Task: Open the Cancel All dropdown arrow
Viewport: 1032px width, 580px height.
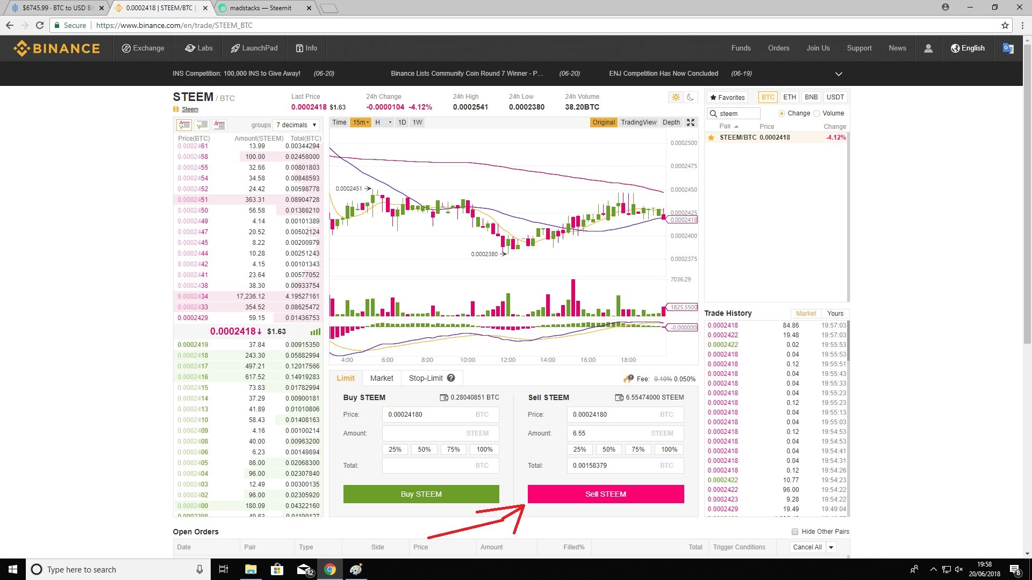Action: click(831, 547)
